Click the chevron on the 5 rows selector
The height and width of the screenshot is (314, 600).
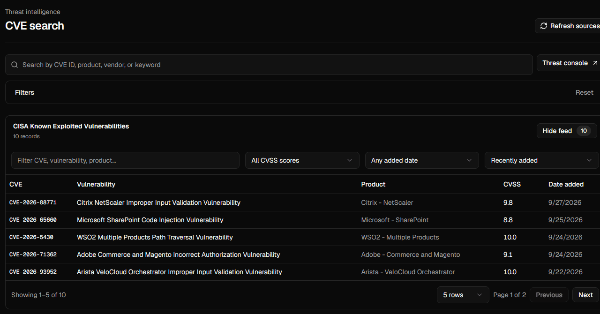(480, 295)
